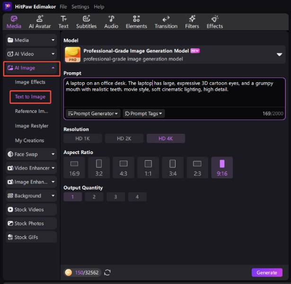Select HD 2K resolution
Screen dimensions: 291x284
124,138
